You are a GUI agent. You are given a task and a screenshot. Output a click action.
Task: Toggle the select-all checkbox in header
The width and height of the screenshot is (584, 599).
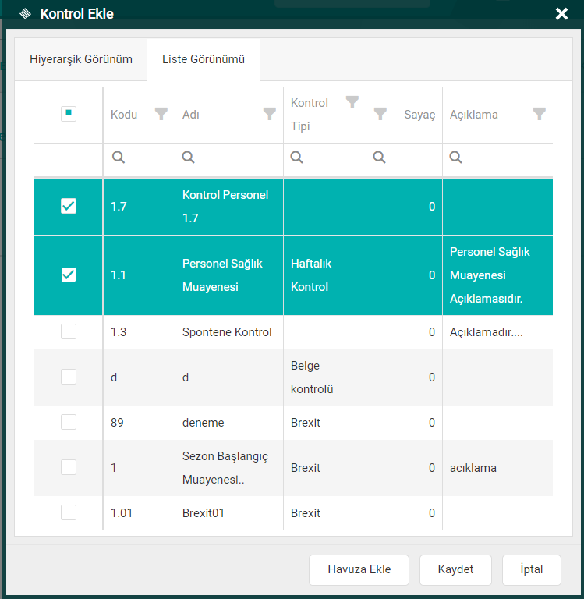point(69,114)
